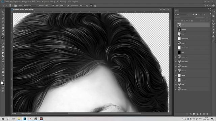
Task: Click the symmetry painting options icon
Action: [95, 6]
